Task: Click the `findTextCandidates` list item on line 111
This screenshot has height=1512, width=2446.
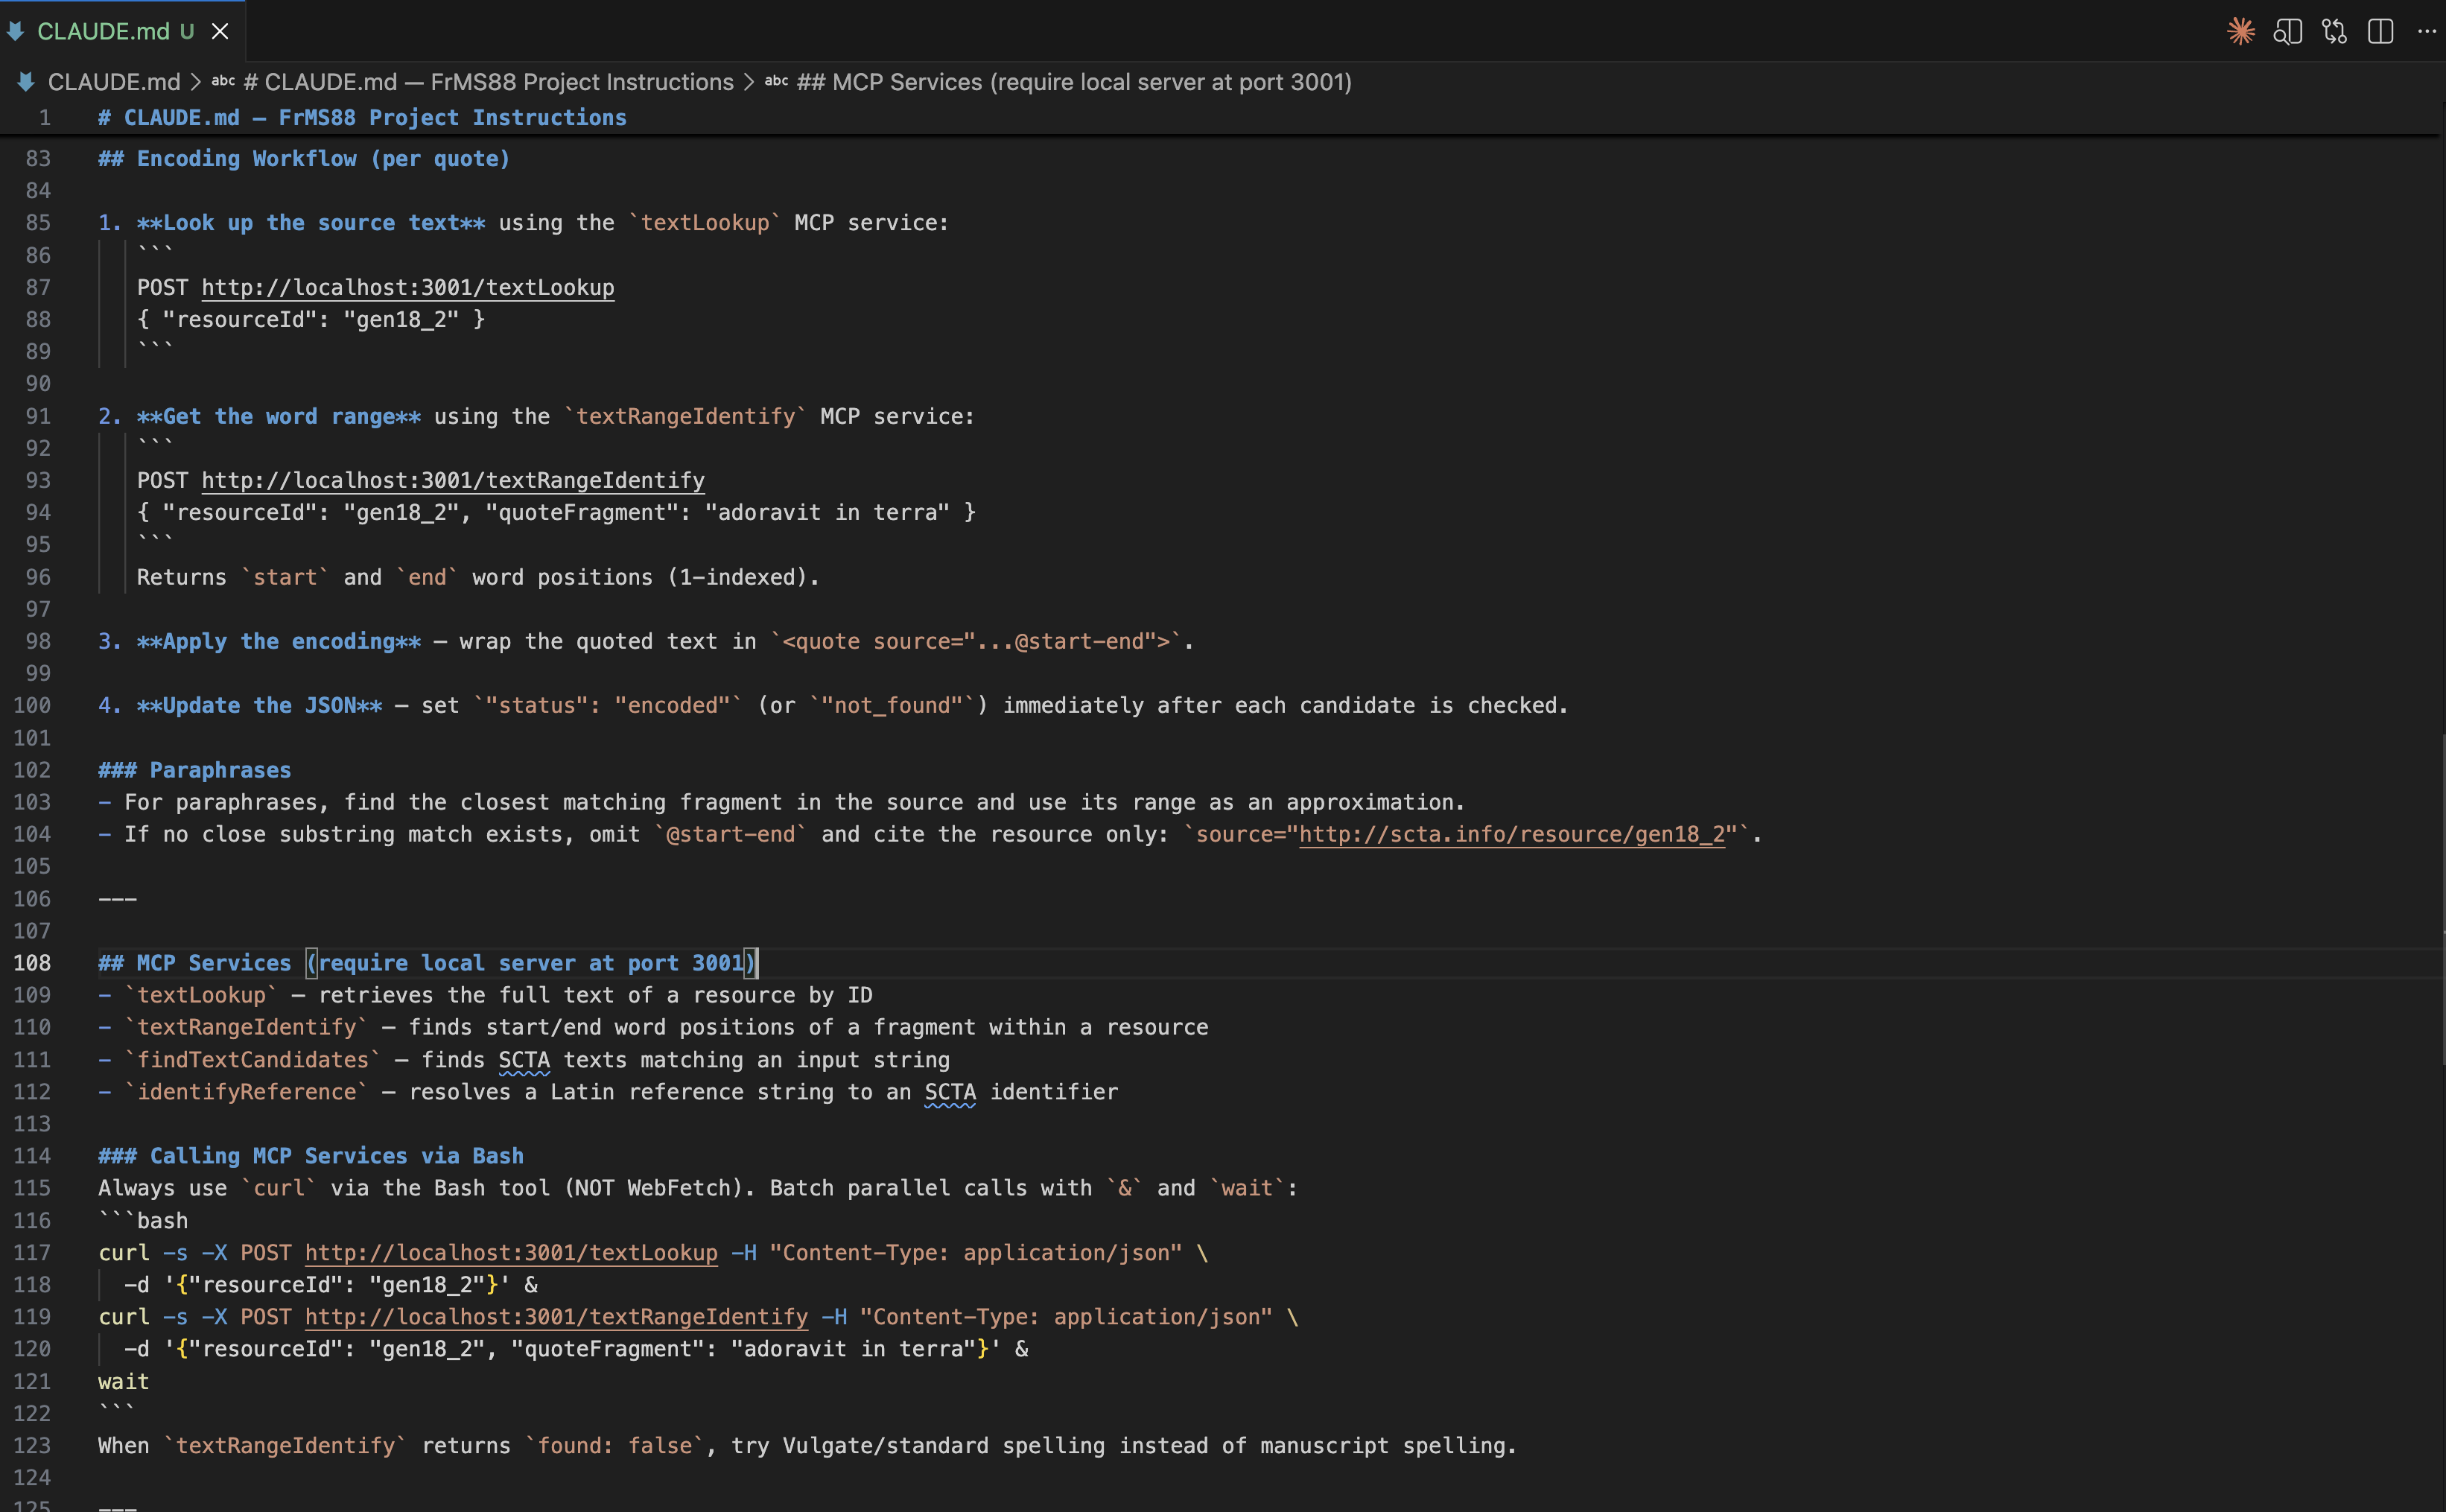Action: click(524, 1060)
